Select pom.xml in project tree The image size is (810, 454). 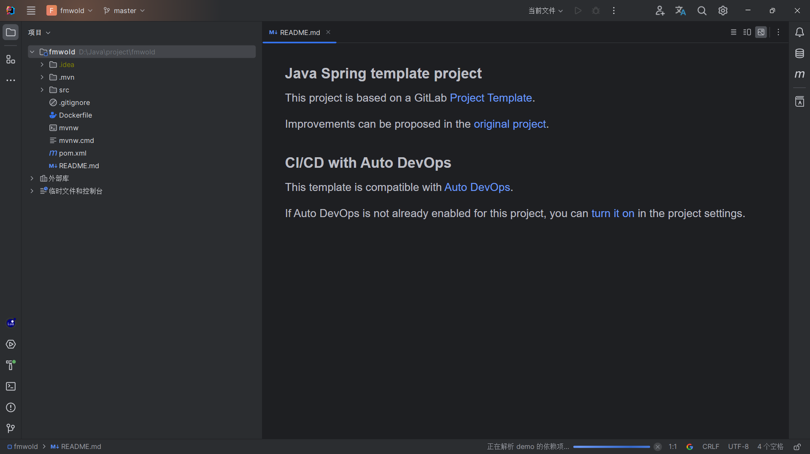pyautogui.click(x=68, y=153)
